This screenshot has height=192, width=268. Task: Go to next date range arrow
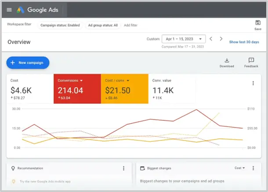coord(221,39)
